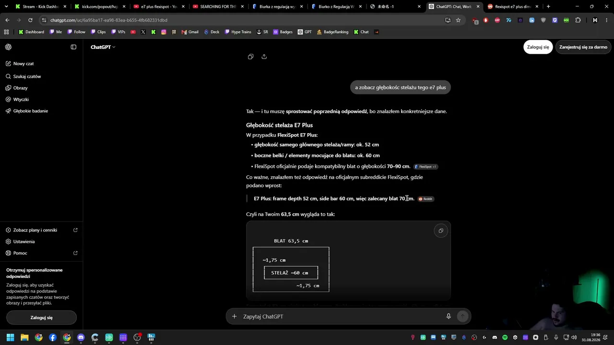Click the send arrow button in message box

click(x=462, y=316)
